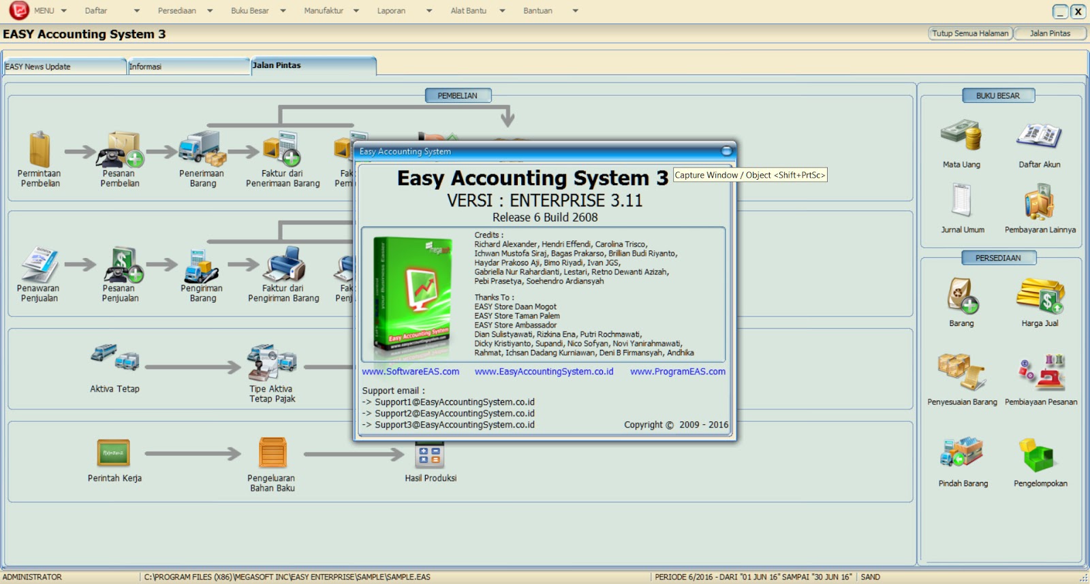Viewport: 1090px width, 584px height.
Task: Click the Jalan Pintas button at top right
Action: point(1050,33)
